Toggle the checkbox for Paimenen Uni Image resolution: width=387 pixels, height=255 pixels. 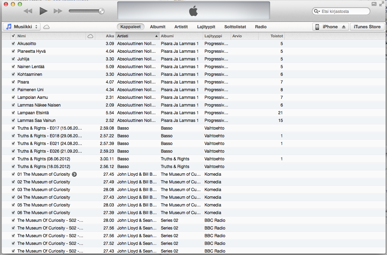[13, 90]
